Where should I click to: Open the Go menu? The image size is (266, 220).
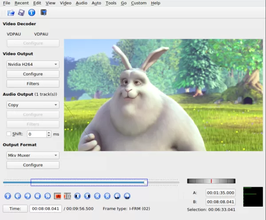coord(124,3)
